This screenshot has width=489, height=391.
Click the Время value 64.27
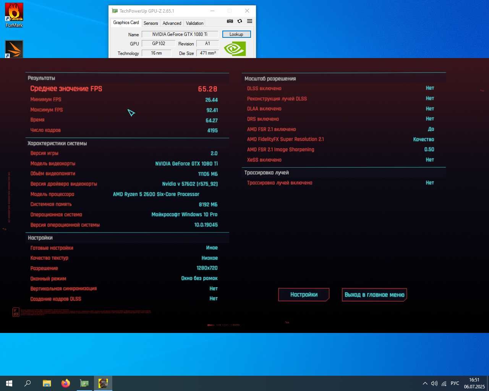(x=212, y=120)
